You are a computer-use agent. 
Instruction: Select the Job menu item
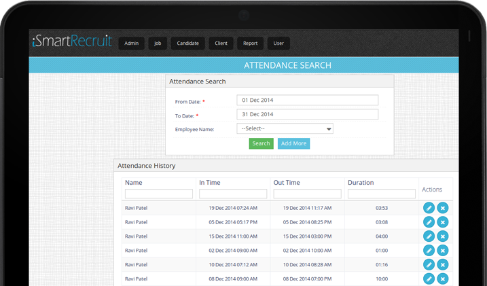158,43
